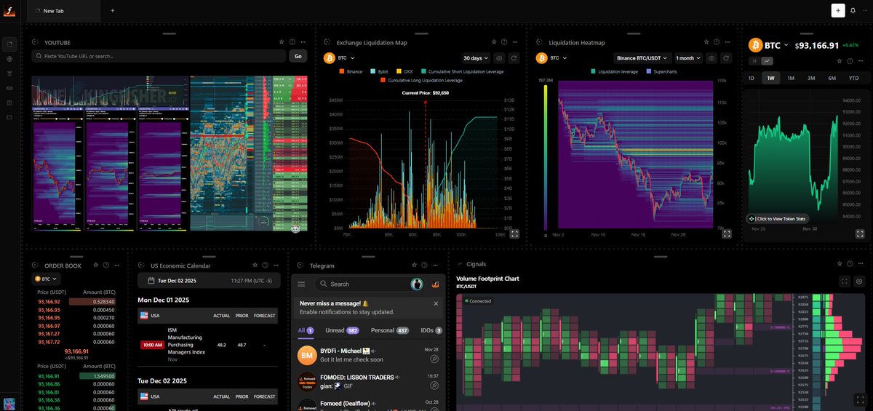Image resolution: width=873 pixels, height=411 pixels.
Task: Expand the BTC price chart widget to fullscreen
Action: 859,234
